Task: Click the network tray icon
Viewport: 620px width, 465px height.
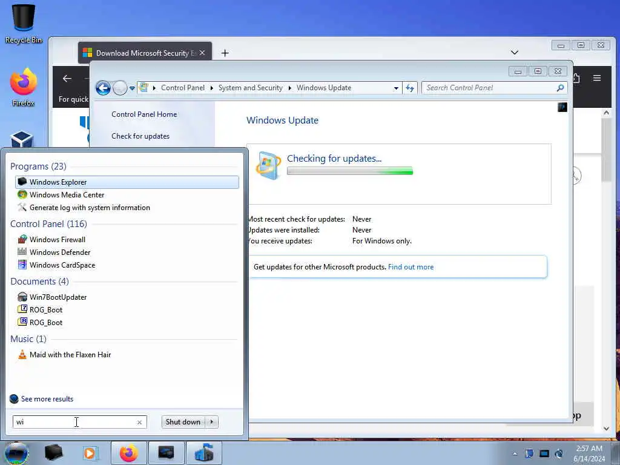Action: (x=544, y=453)
